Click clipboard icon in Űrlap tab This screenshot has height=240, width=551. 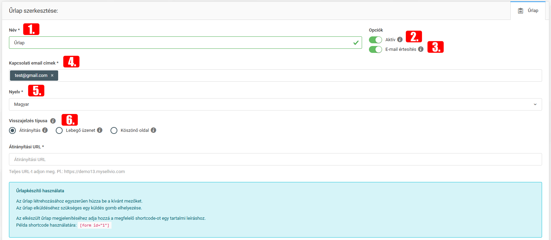(520, 11)
